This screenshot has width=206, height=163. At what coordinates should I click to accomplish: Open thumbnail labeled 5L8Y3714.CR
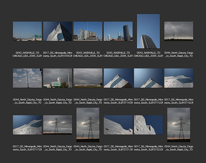[x=118, y=78]
